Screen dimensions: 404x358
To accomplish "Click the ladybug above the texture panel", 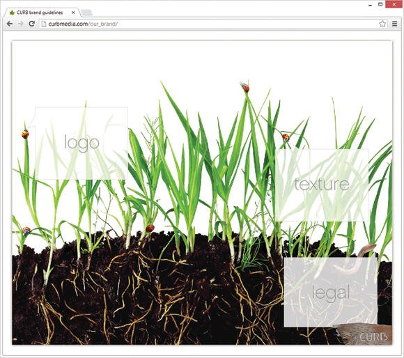I will [x=286, y=137].
